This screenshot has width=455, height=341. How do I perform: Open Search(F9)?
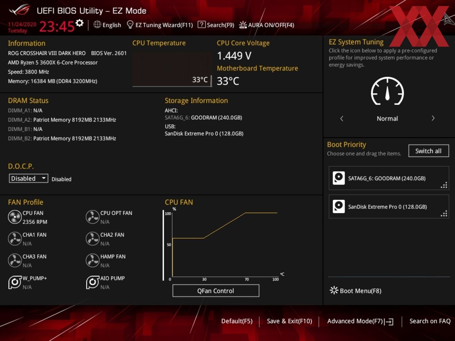point(220,25)
